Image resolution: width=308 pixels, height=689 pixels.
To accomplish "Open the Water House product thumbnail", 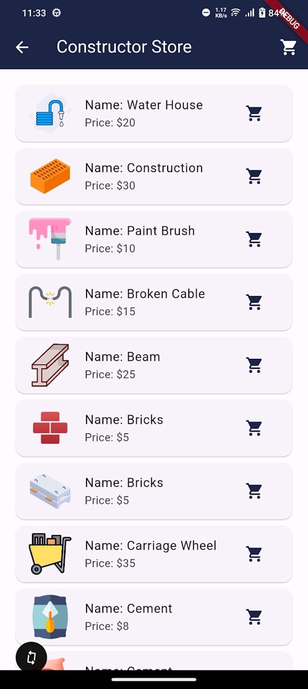I will point(50,113).
